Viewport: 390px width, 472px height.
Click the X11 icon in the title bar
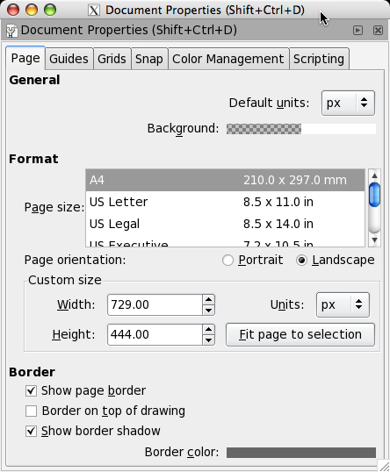(94, 11)
